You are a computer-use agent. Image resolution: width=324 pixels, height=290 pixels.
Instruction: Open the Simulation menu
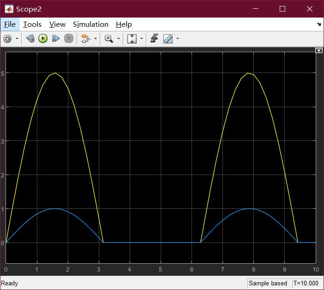(x=90, y=24)
